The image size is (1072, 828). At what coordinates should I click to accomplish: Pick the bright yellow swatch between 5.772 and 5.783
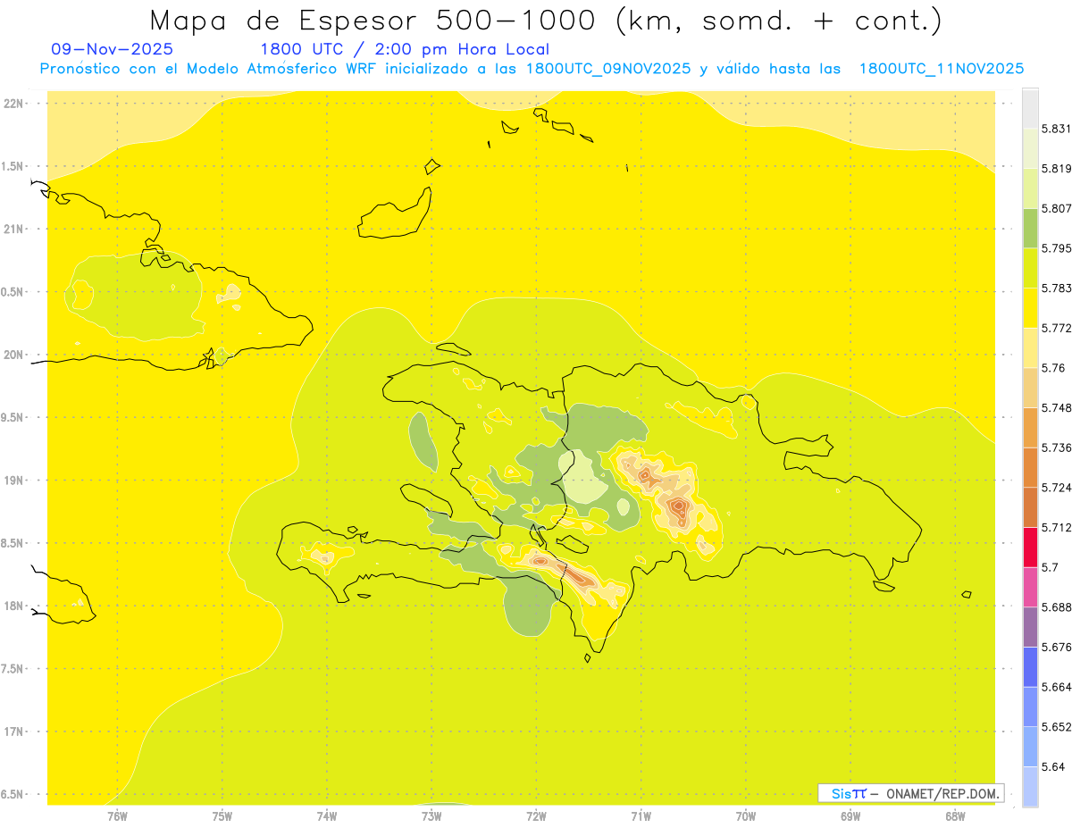pyautogui.click(x=1030, y=309)
